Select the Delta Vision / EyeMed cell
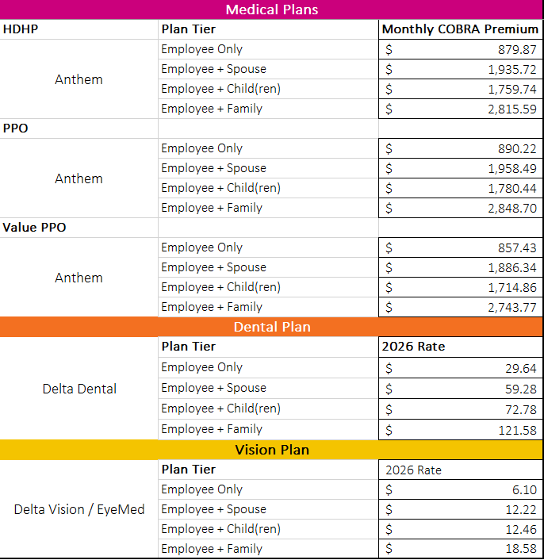 coord(79,509)
